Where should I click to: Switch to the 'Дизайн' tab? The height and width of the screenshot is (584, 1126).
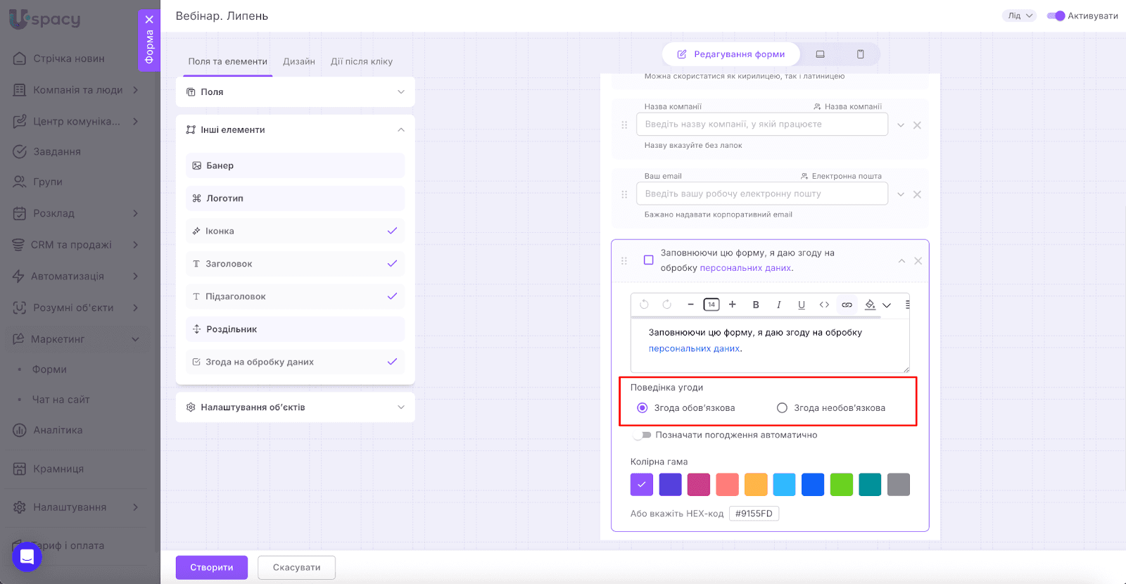coord(299,62)
